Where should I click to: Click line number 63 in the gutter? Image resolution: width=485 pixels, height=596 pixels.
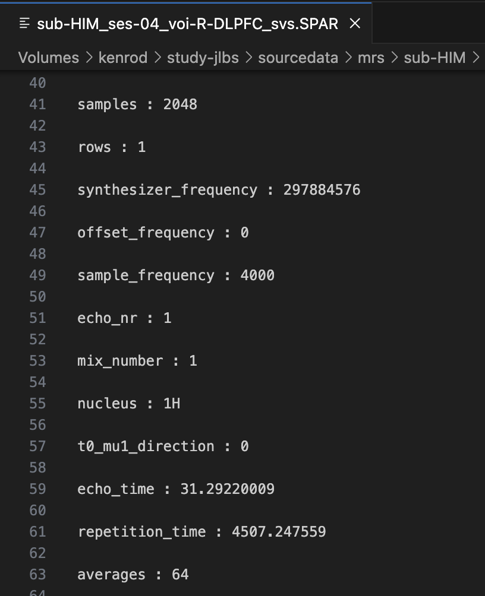[x=37, y=575]
